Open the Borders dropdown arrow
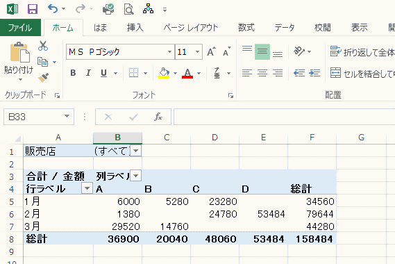The width and height of the screenshot is (395, 264). [145, 73]
